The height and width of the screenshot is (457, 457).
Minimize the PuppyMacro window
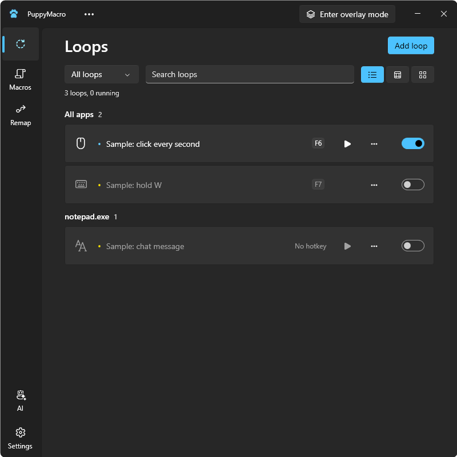tap(418, 14)
